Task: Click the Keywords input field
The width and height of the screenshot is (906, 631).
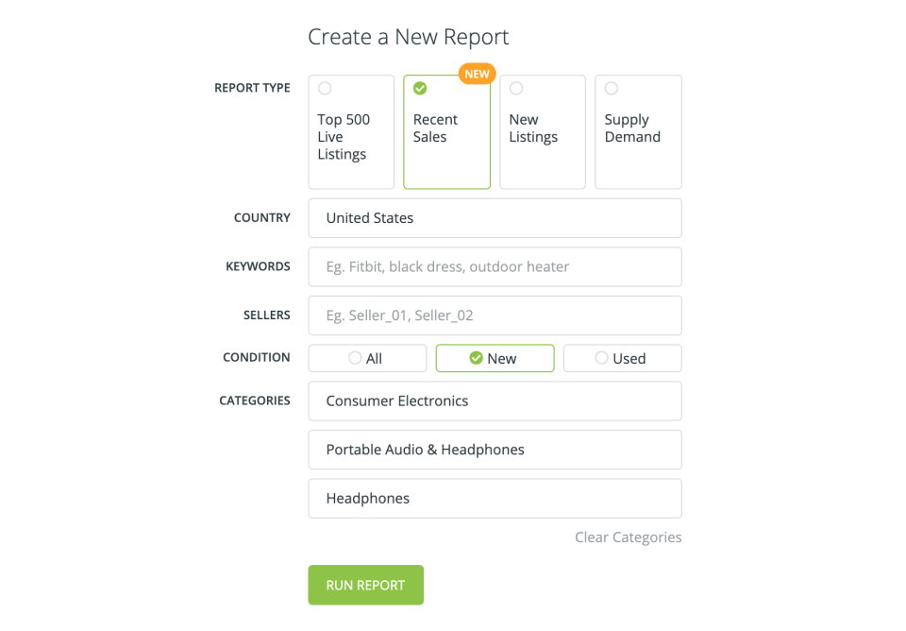Action: pos(495,266)
